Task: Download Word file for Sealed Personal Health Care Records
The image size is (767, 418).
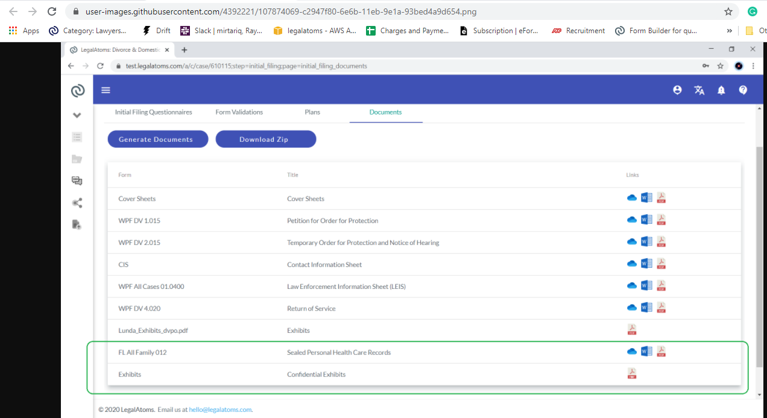Action: coord(646,351)
